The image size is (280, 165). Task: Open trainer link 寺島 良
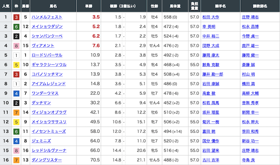pyautogui.click(x=248, y=160)
